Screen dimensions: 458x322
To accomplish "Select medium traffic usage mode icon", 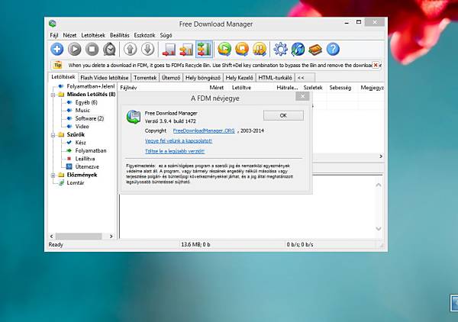I will tap(186, 49).
